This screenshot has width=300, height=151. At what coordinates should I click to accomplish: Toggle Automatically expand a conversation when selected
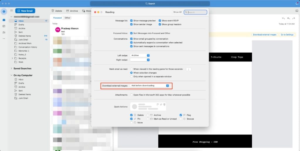pos(131,43)
